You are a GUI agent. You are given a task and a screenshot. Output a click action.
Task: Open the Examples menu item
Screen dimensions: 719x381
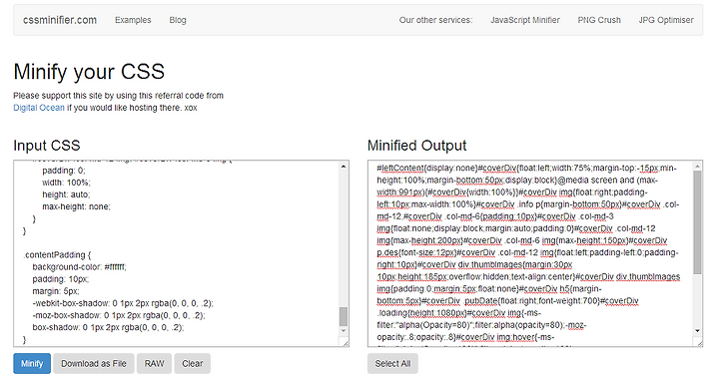[x=133, y=20]
